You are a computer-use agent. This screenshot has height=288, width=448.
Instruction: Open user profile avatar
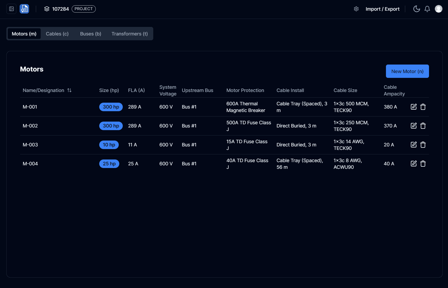click(439, 9)
